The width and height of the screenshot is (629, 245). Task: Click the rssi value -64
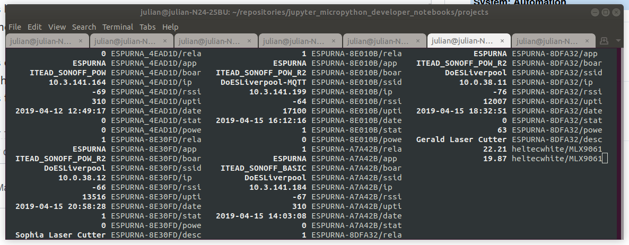pos(299,101)
